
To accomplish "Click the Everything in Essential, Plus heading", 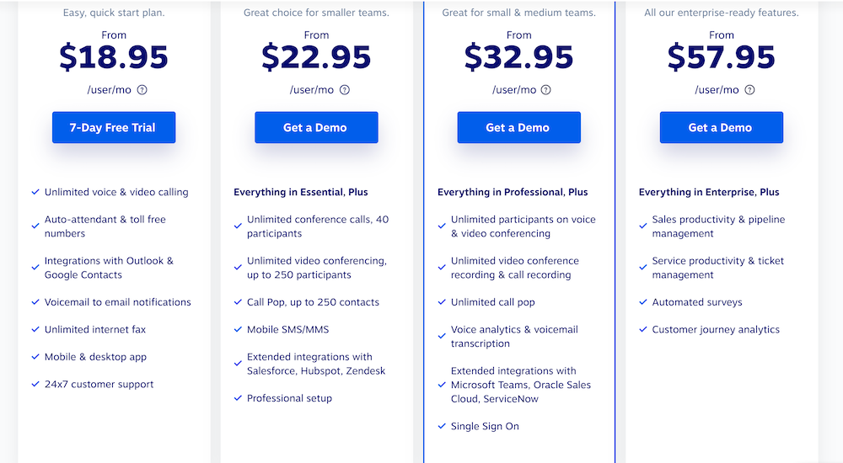I will pos(301,192).
